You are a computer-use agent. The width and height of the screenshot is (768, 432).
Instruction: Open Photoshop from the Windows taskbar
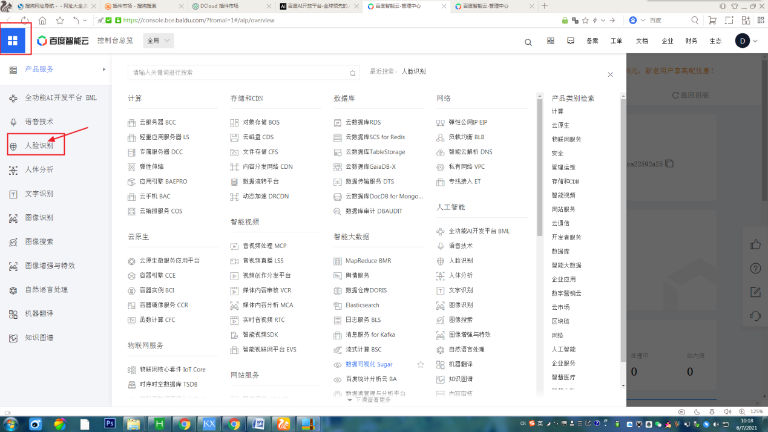[x=110, y=424]
